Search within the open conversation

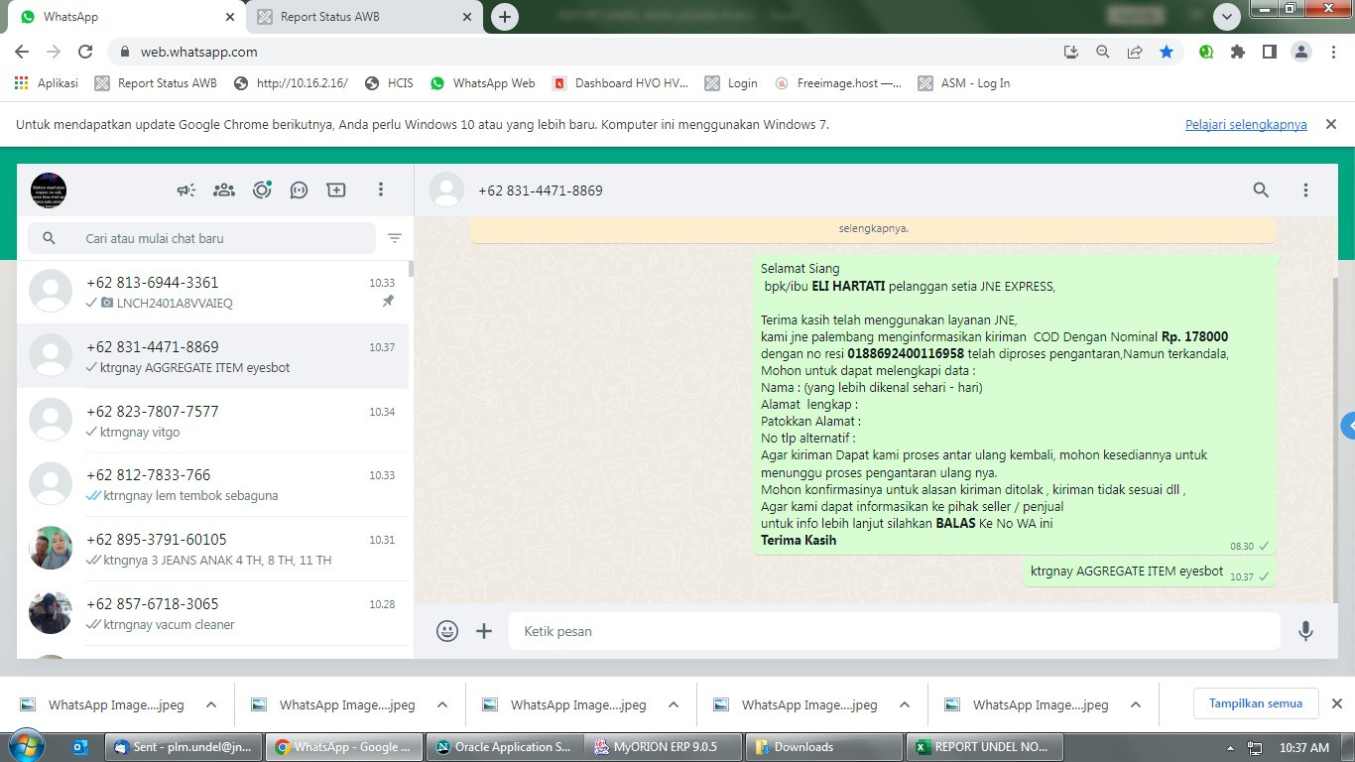click(1261, 190)
